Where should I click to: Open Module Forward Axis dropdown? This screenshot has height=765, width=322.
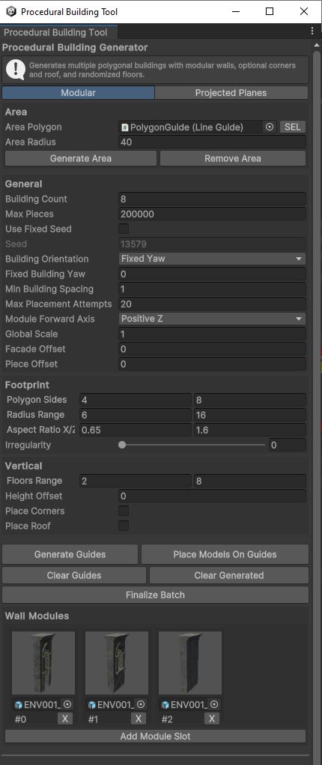[x=213, y=319]
